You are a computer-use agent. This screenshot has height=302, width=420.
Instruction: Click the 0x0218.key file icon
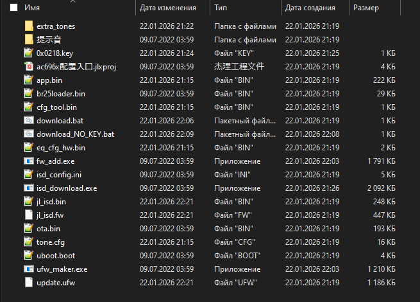pyautogui.click(x=28, y=53)
